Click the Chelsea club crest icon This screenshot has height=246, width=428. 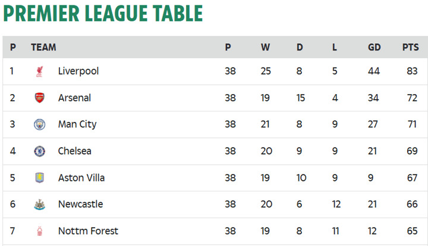(x=39, y=151)
